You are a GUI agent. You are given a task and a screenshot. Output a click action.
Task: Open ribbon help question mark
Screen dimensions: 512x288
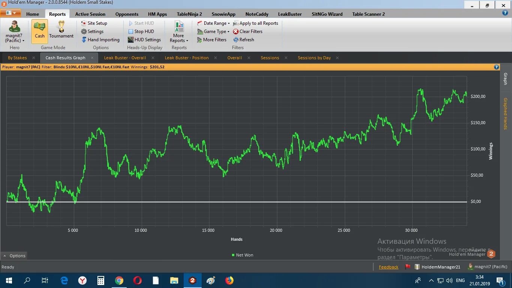pyautogui.click(x=505, y=13)
